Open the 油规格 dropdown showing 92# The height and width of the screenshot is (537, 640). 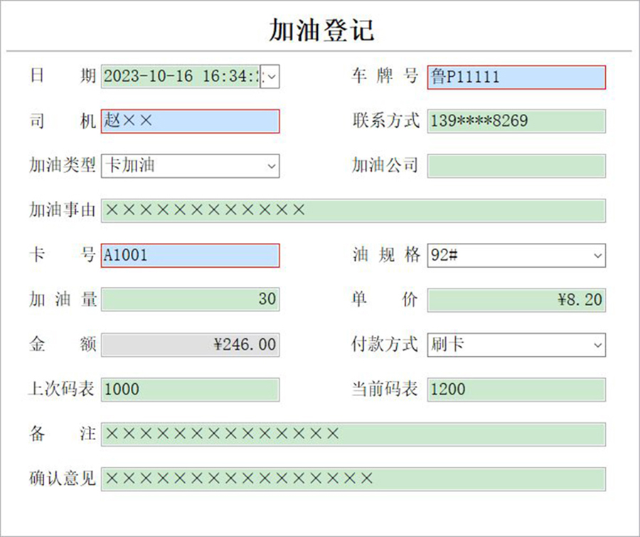(597, 255)
